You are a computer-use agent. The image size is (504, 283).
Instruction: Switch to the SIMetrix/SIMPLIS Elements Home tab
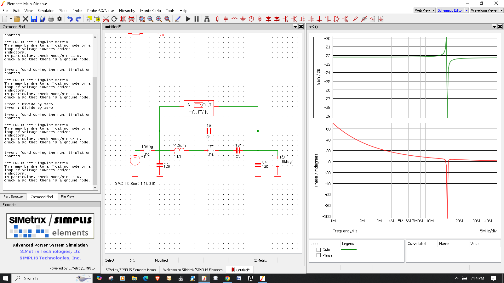[x=130, y=270]
